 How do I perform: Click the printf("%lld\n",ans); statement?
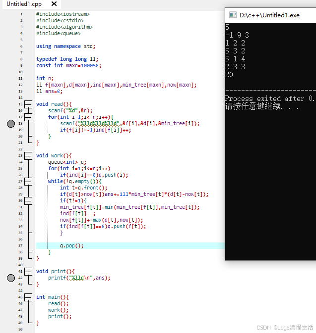[79, 278]
